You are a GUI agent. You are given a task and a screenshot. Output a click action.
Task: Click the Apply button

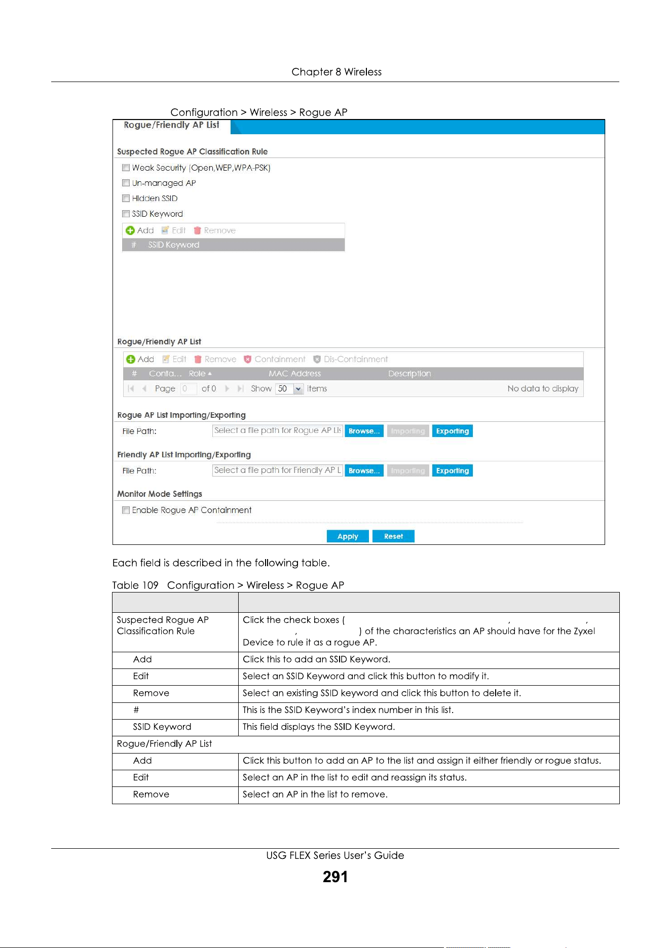(348, 536)
